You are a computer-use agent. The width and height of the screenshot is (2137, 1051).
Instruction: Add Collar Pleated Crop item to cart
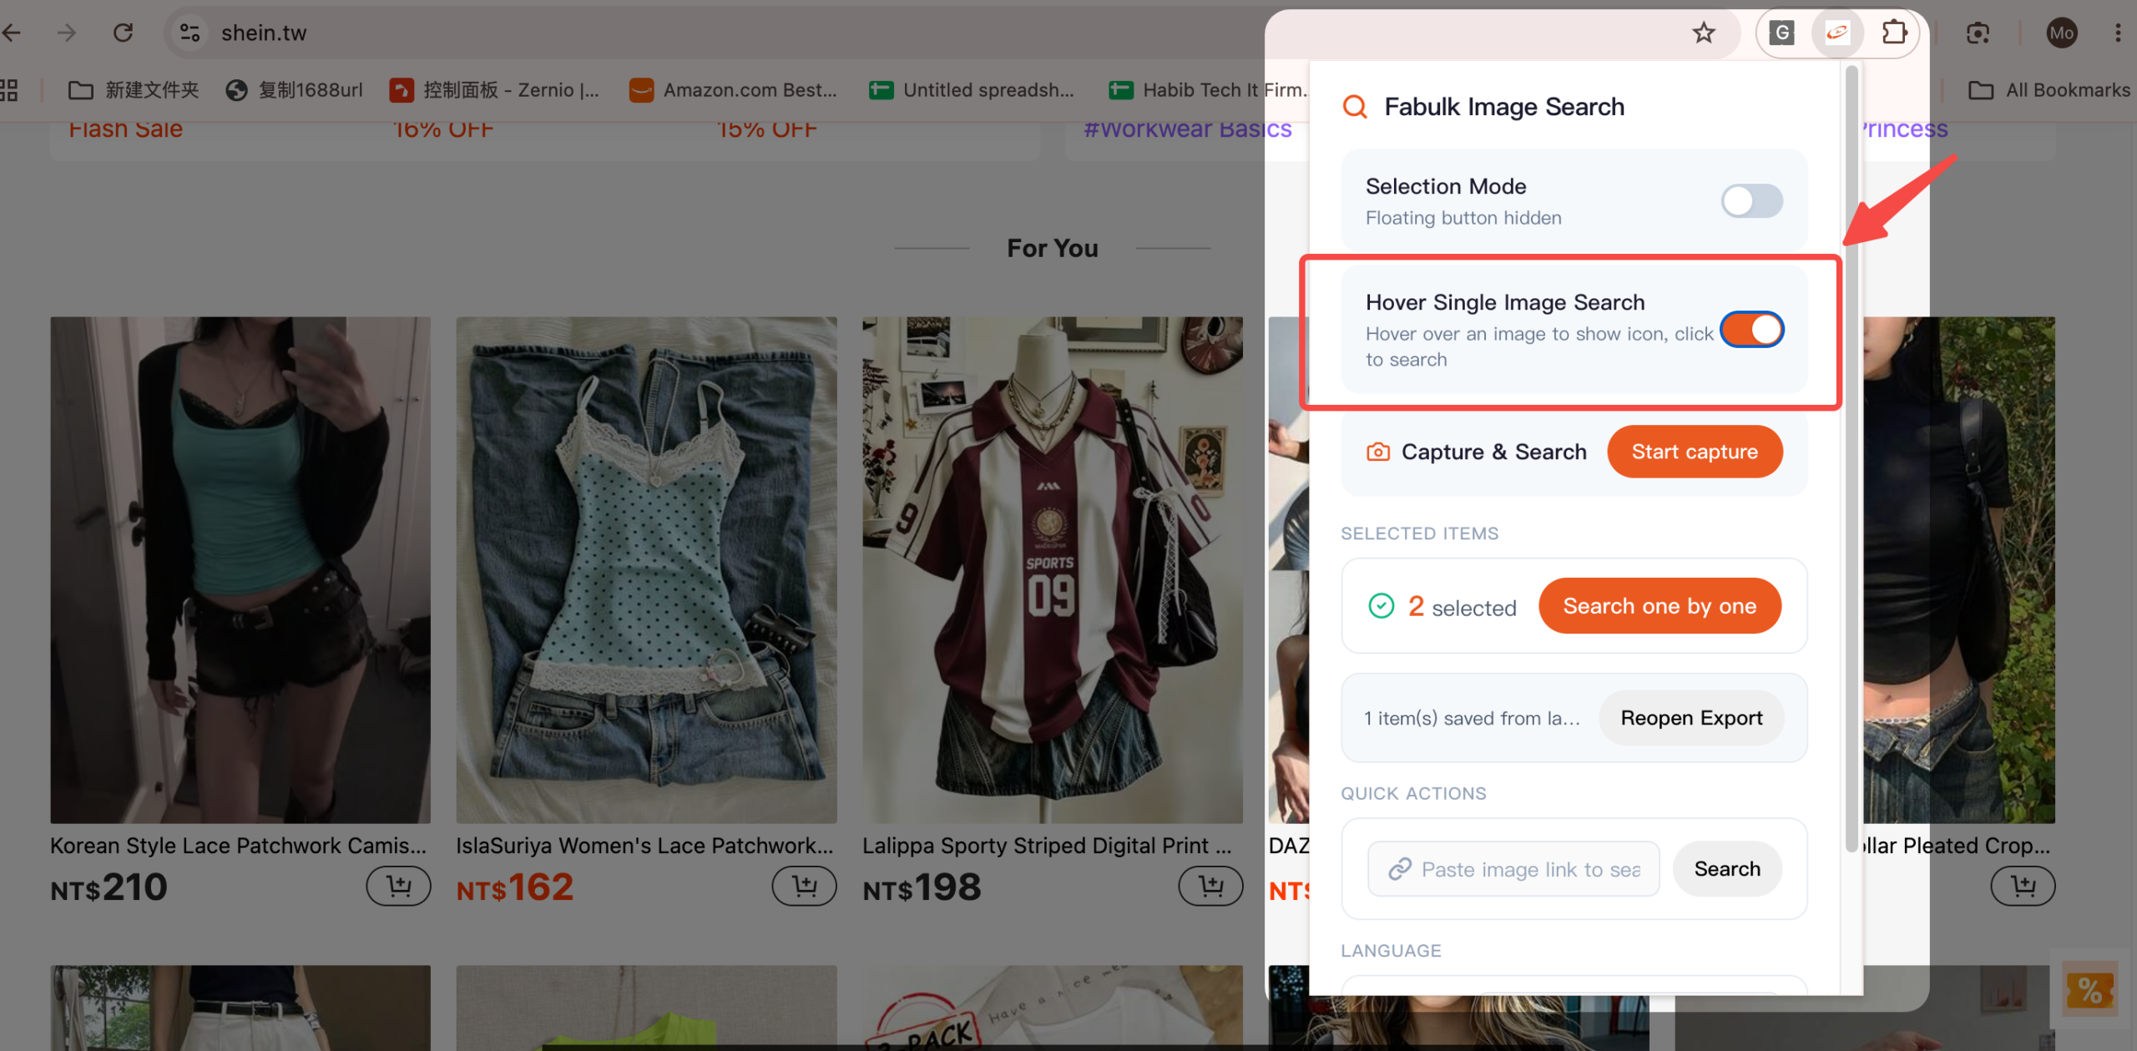(x=2023, y=886)
